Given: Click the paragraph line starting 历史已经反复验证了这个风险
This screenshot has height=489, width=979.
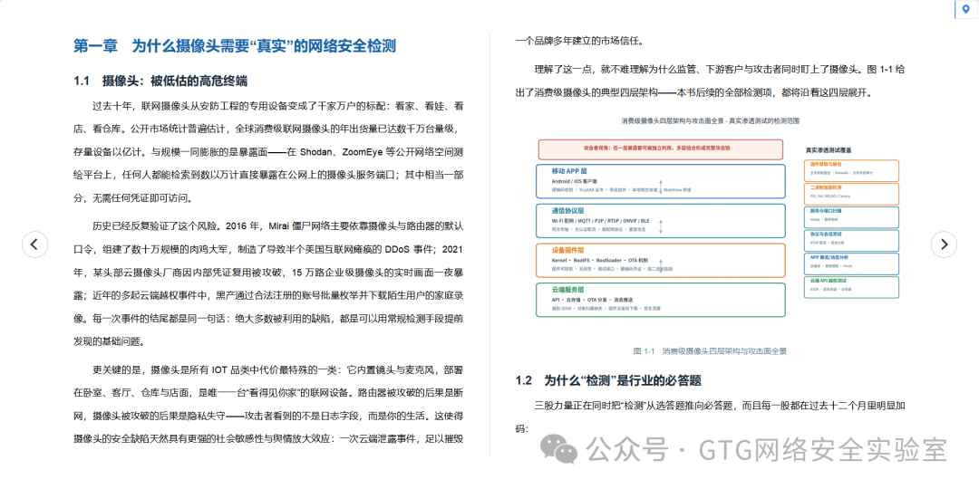Looking at the screenshot, I should pos(278,225).
